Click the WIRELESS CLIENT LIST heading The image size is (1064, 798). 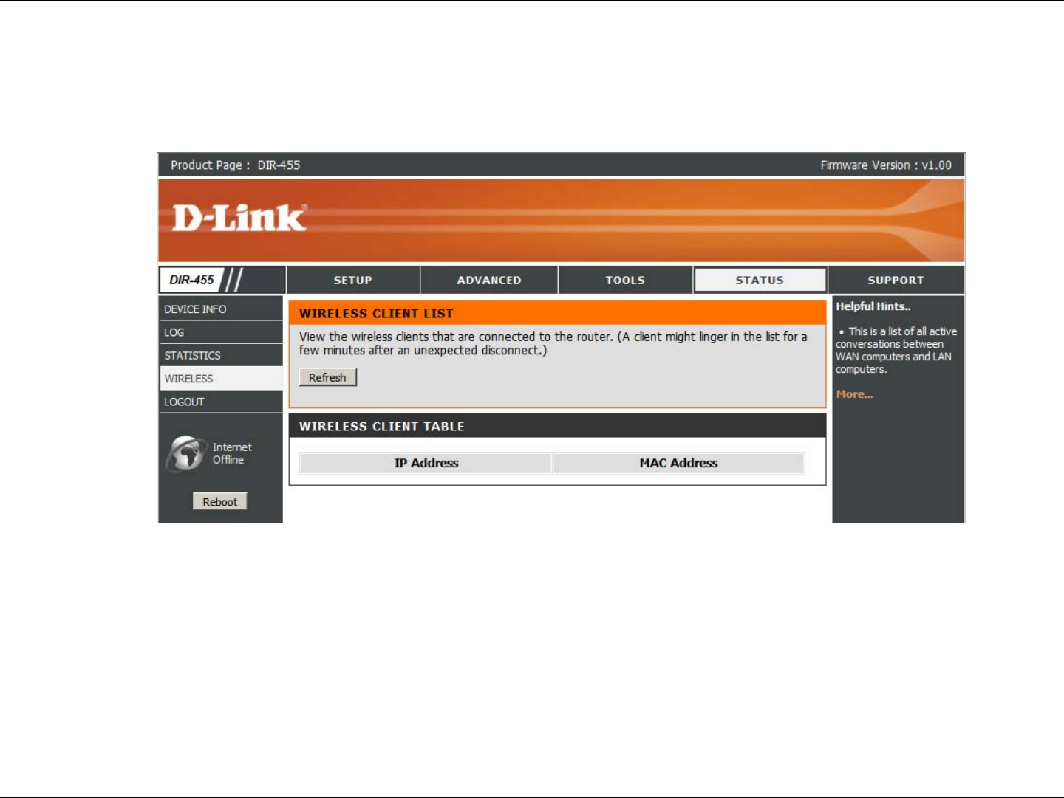click(x=376, y=314)
